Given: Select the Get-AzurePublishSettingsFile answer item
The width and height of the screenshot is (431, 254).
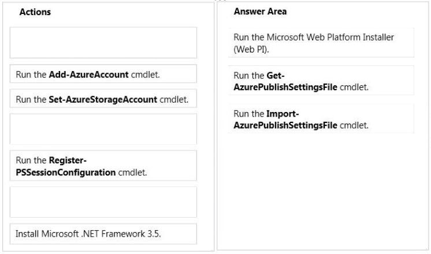Looking at the screenshot, I should tap(321, 81).
